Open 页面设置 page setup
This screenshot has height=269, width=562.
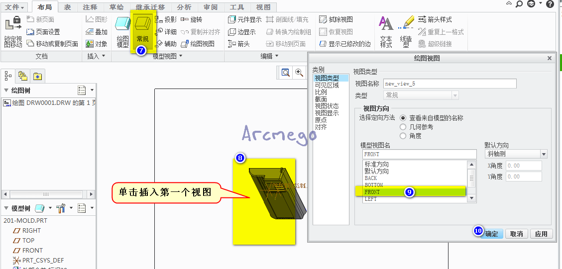point(43,32)
